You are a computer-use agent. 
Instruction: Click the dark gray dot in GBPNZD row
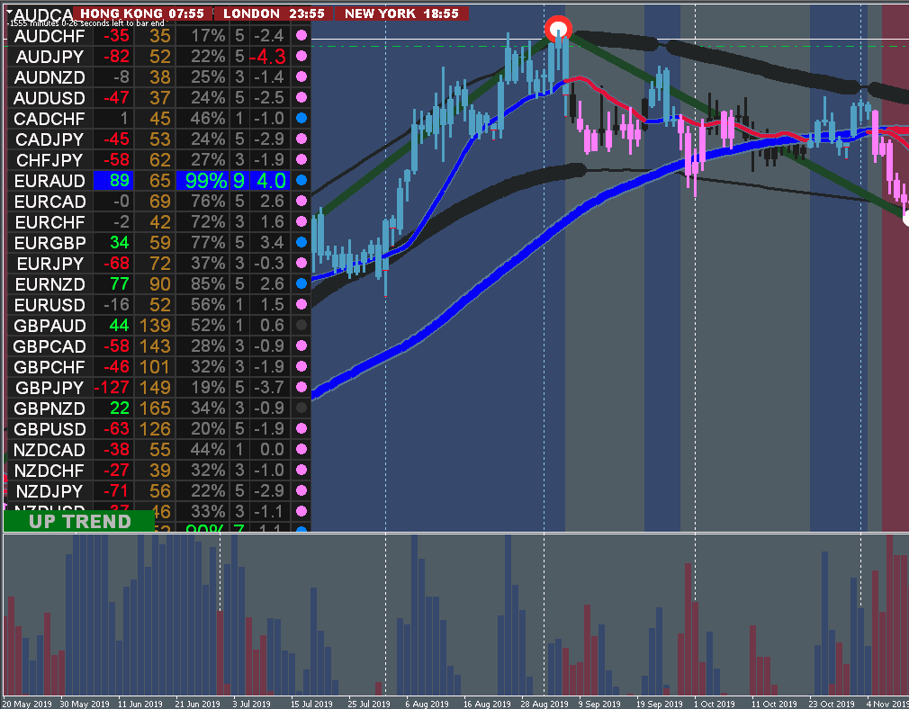[301, 408]
